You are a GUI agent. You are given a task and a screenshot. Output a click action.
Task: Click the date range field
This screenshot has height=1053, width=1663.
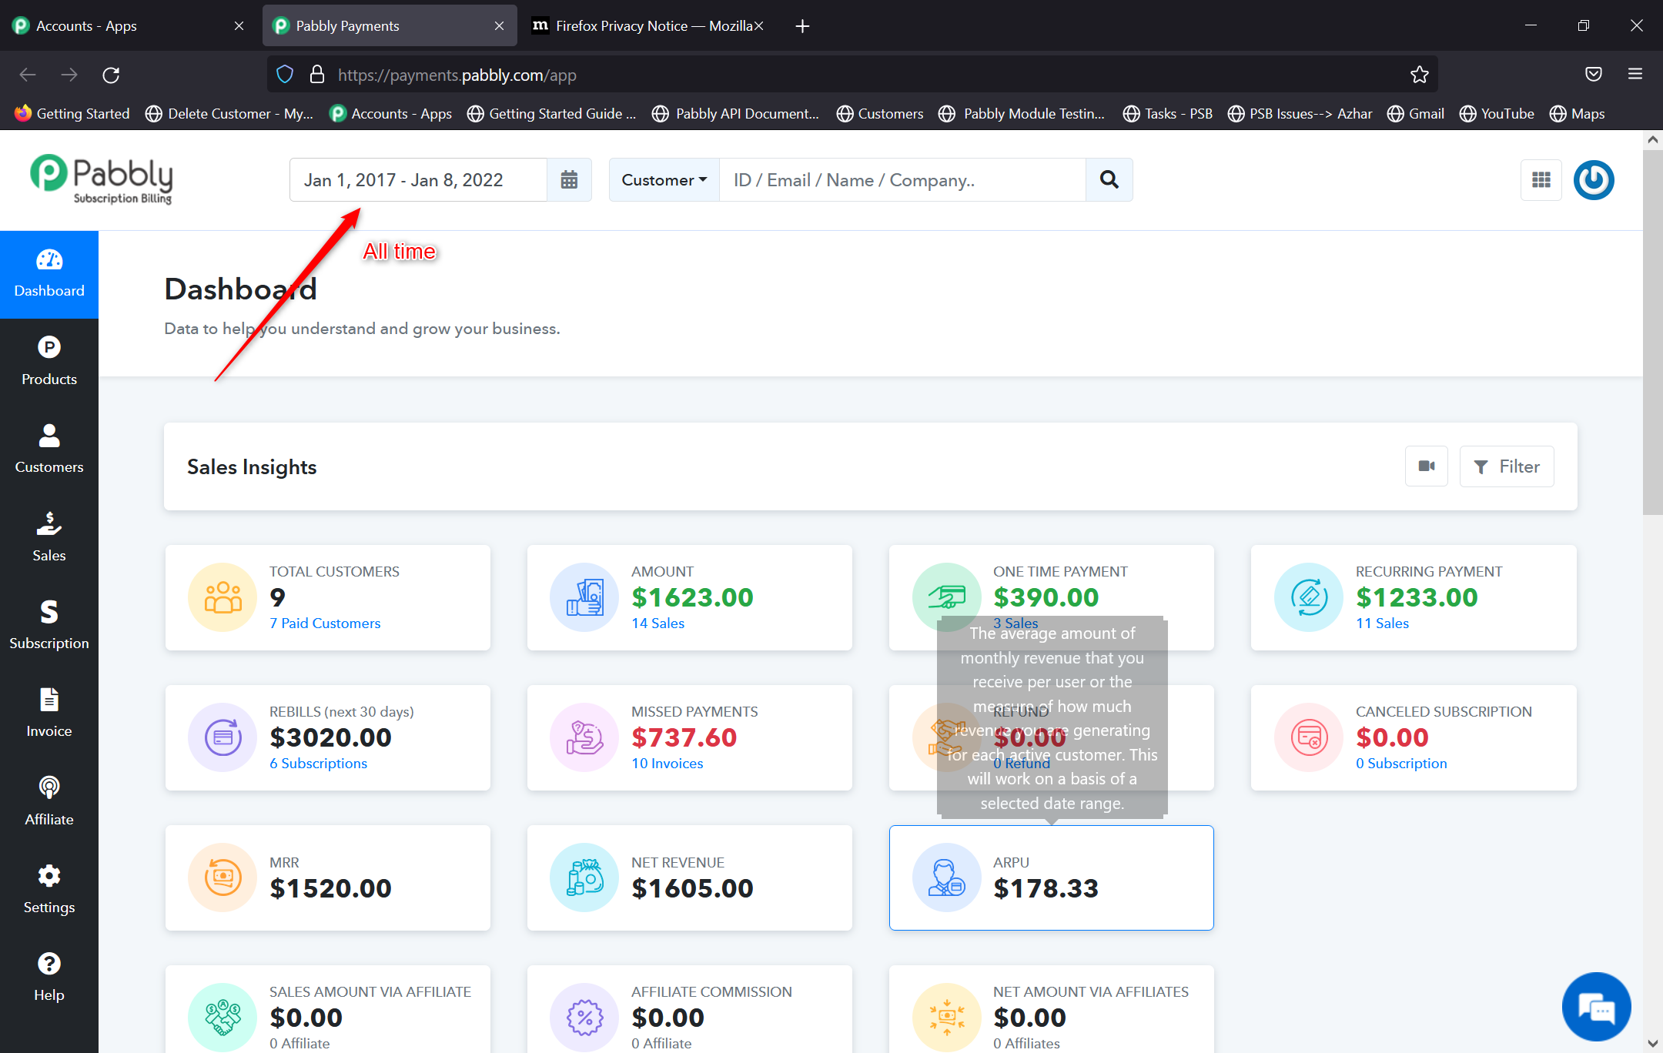418,180
